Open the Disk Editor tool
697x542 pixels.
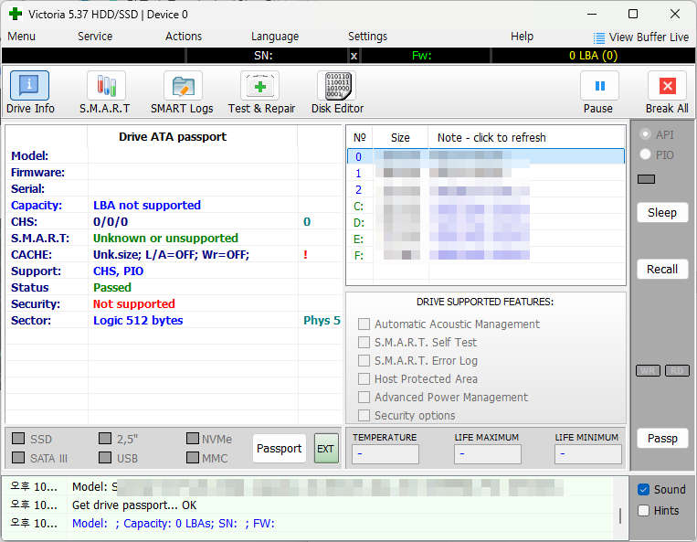click(337, 85)
